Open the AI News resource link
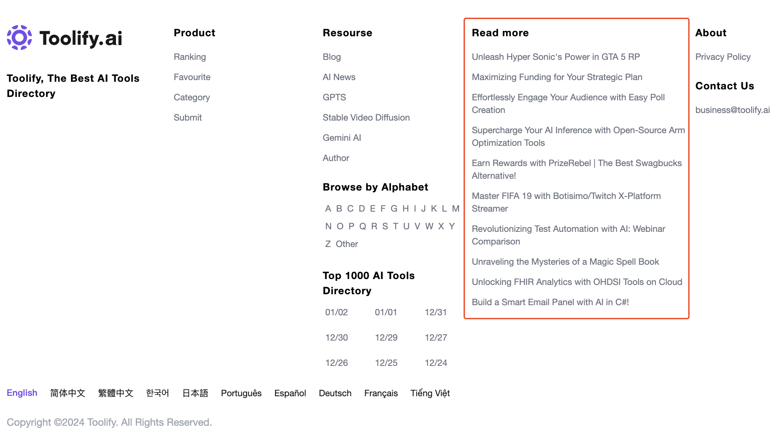 339,77
